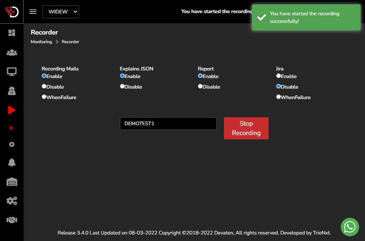
Task: Open the handshake icon
Action: click(12, 220)
